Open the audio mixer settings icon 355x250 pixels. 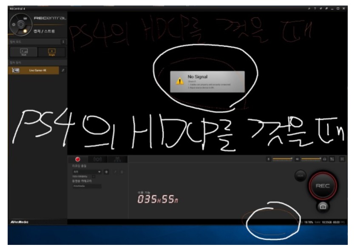coord(332,159)
